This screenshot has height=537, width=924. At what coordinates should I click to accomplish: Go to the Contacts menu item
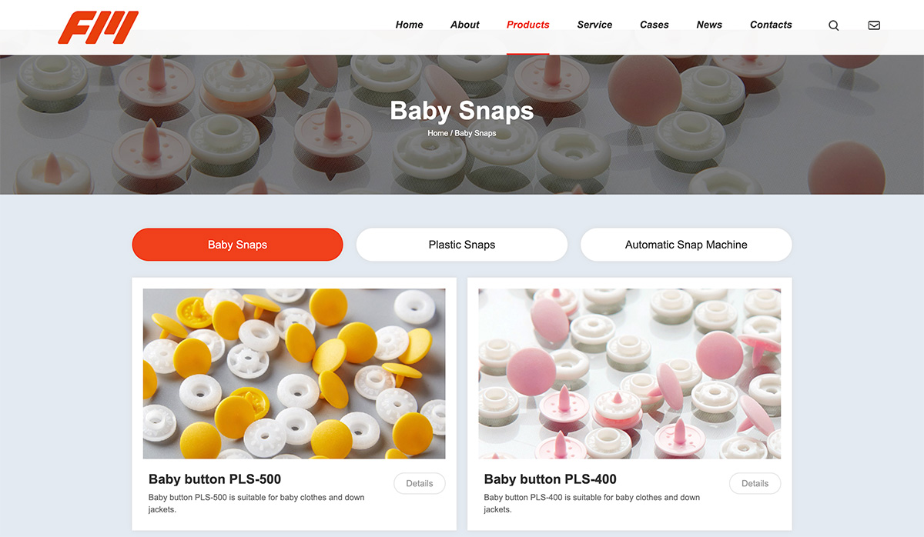click(x=771, y=25)
